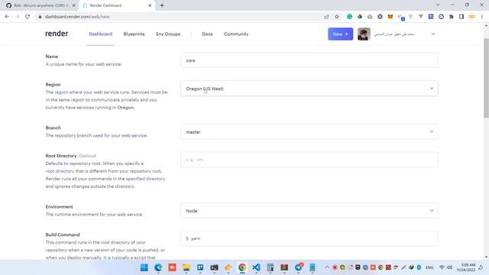The image size is (489, 275).
Task: Reload the page
Action: (x=28, y=17)
